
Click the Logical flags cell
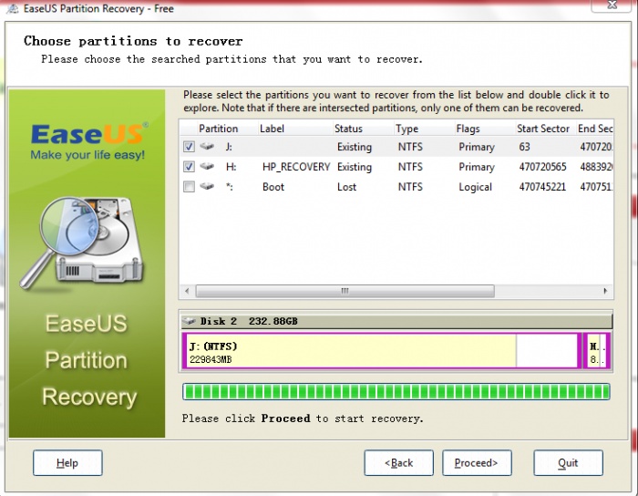point(475,187)
